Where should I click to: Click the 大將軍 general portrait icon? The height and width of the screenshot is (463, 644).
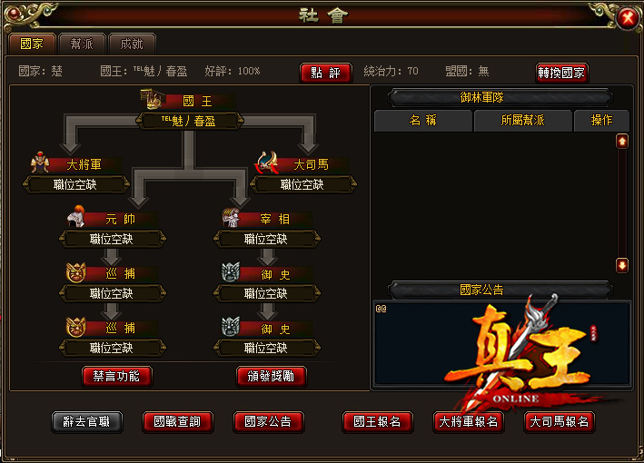(x=40, y=163)
